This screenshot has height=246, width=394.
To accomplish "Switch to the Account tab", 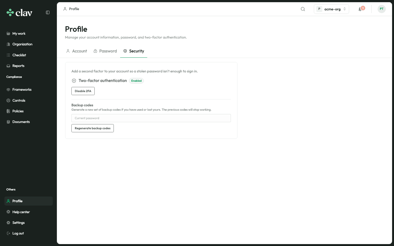I will (x=77, y=51).
